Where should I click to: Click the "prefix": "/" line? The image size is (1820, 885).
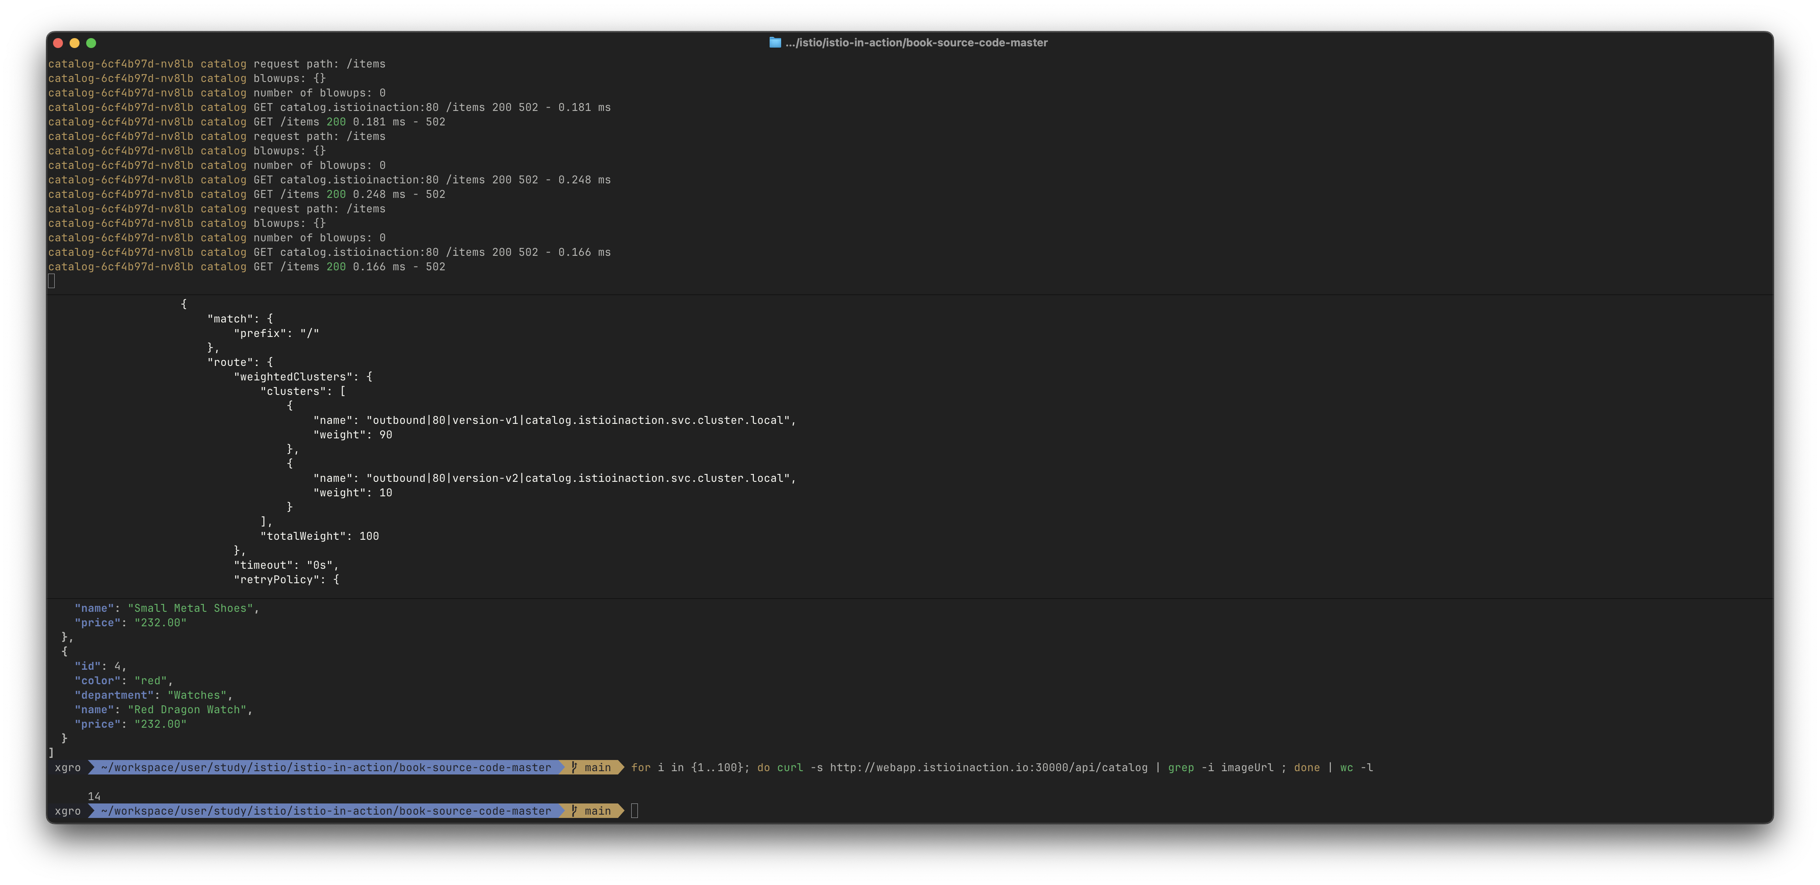[276, 333]
